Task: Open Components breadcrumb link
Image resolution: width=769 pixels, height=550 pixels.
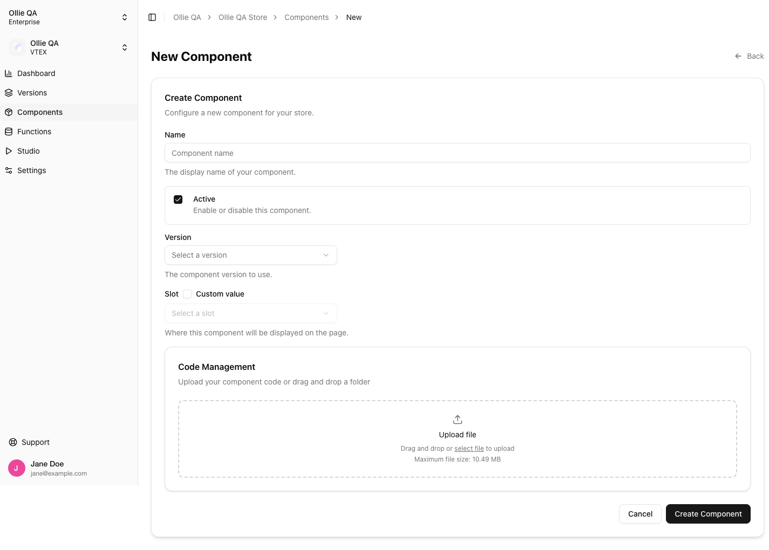Action: (307, 17)
